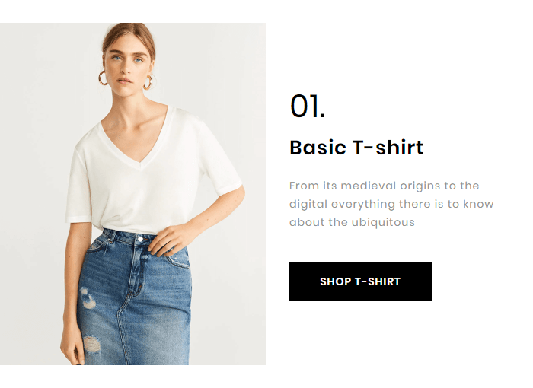Click the model's right-side gold hoop earring

click(x=148, y=83)
